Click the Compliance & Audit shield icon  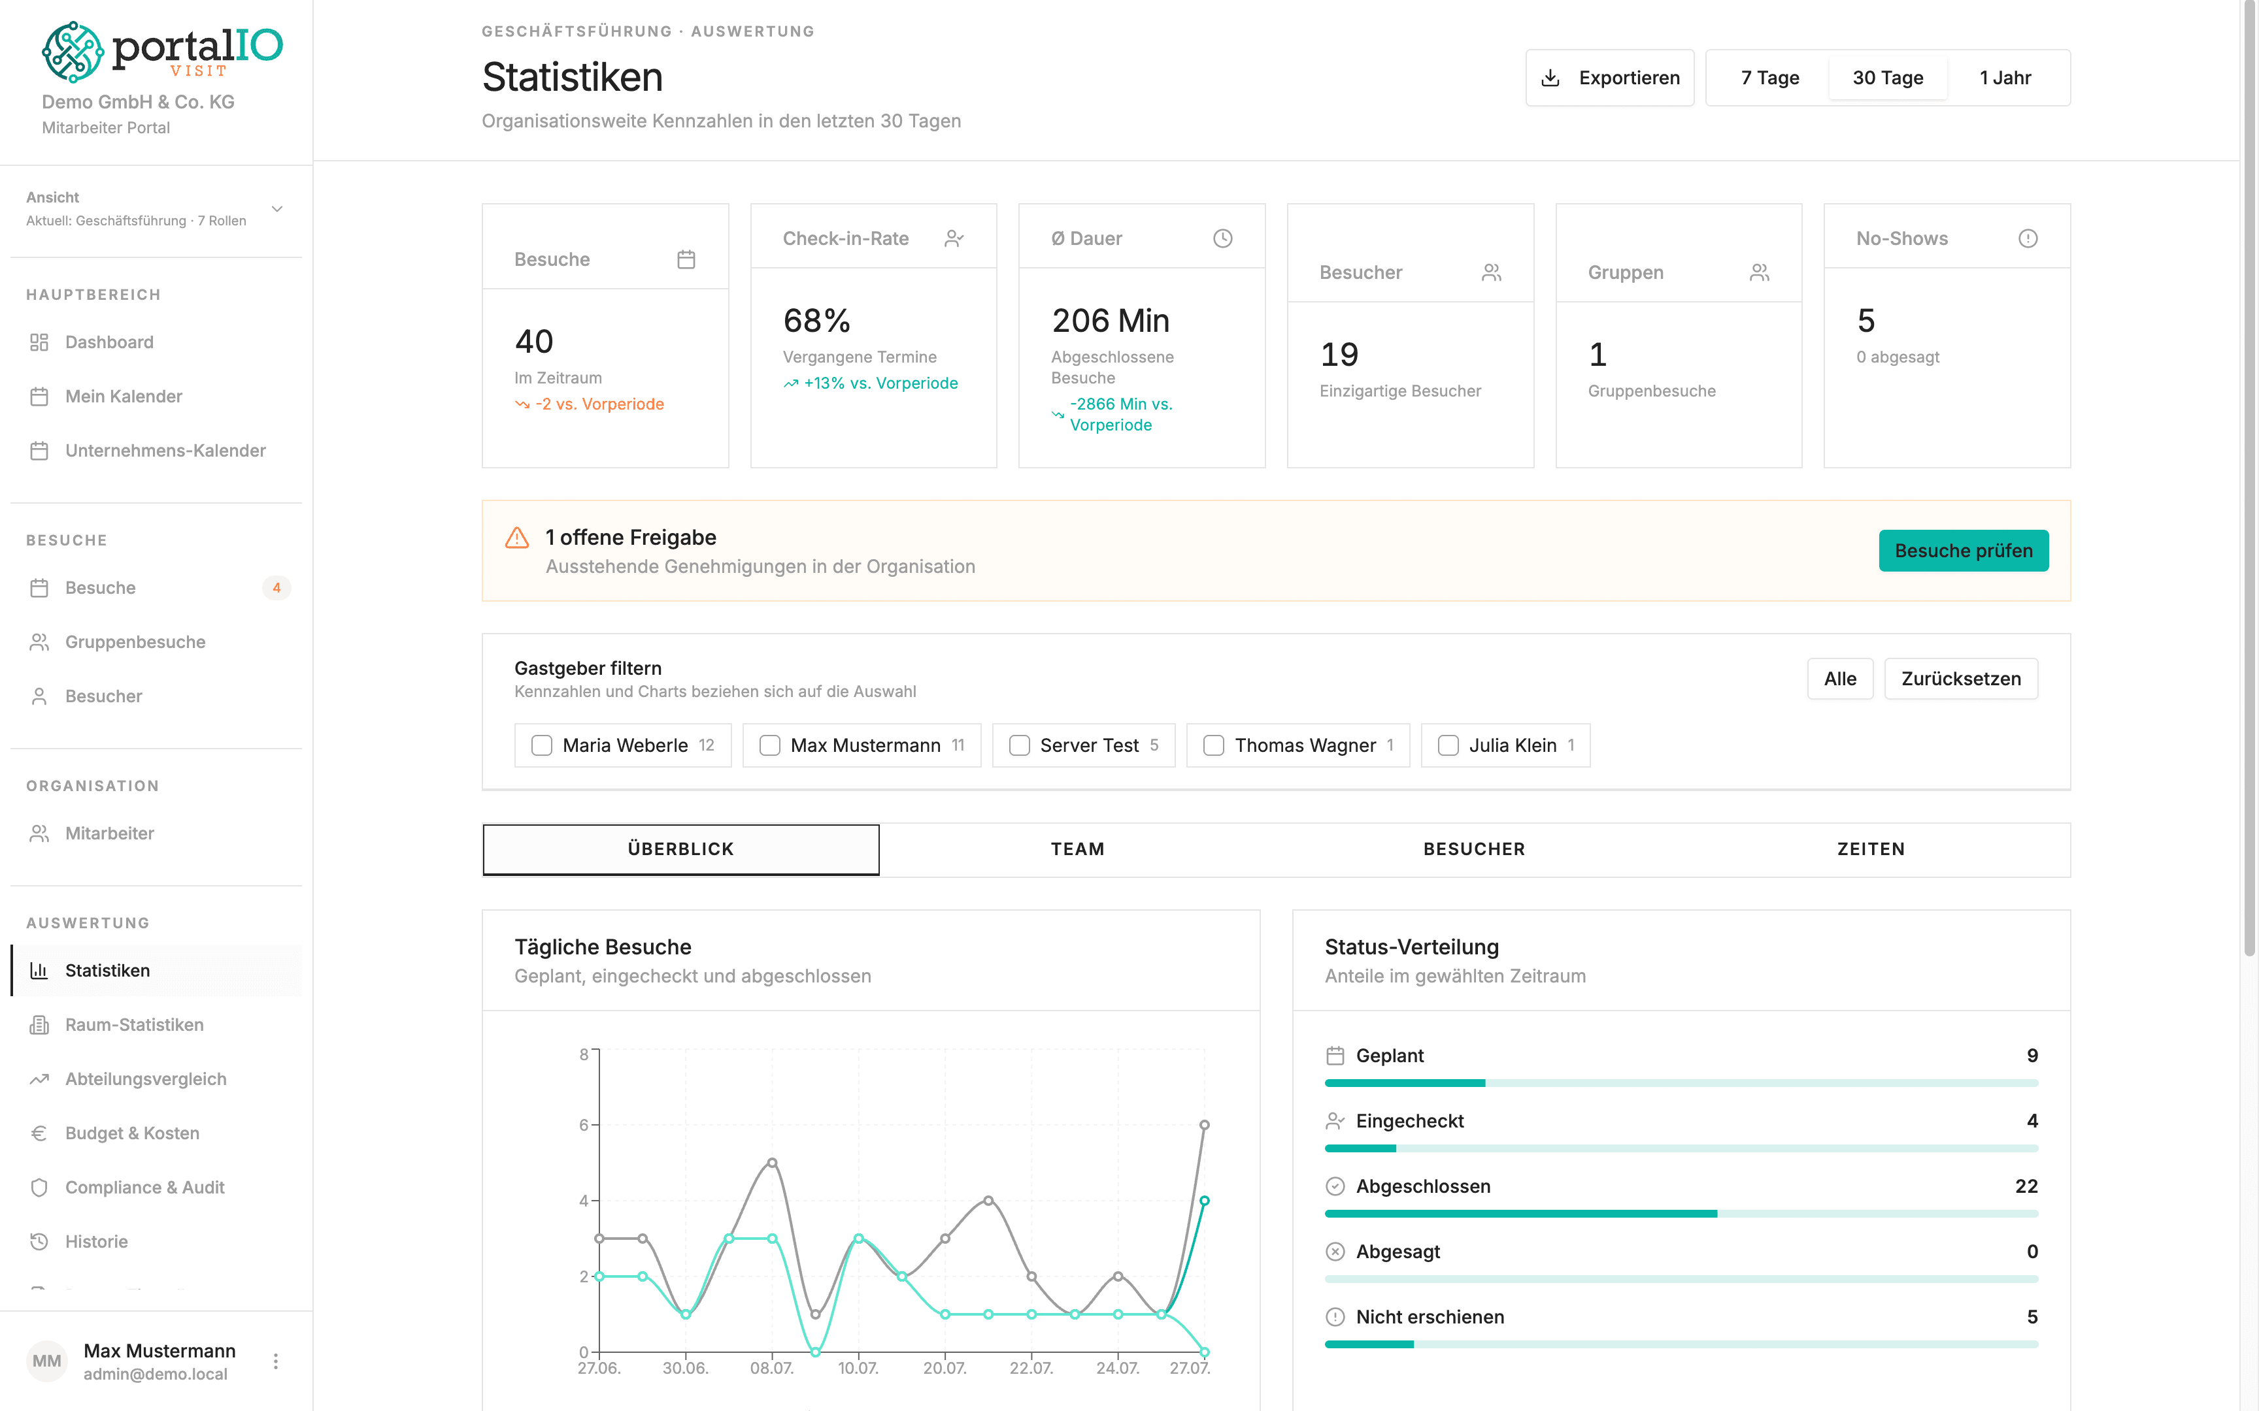(39, 1187)
